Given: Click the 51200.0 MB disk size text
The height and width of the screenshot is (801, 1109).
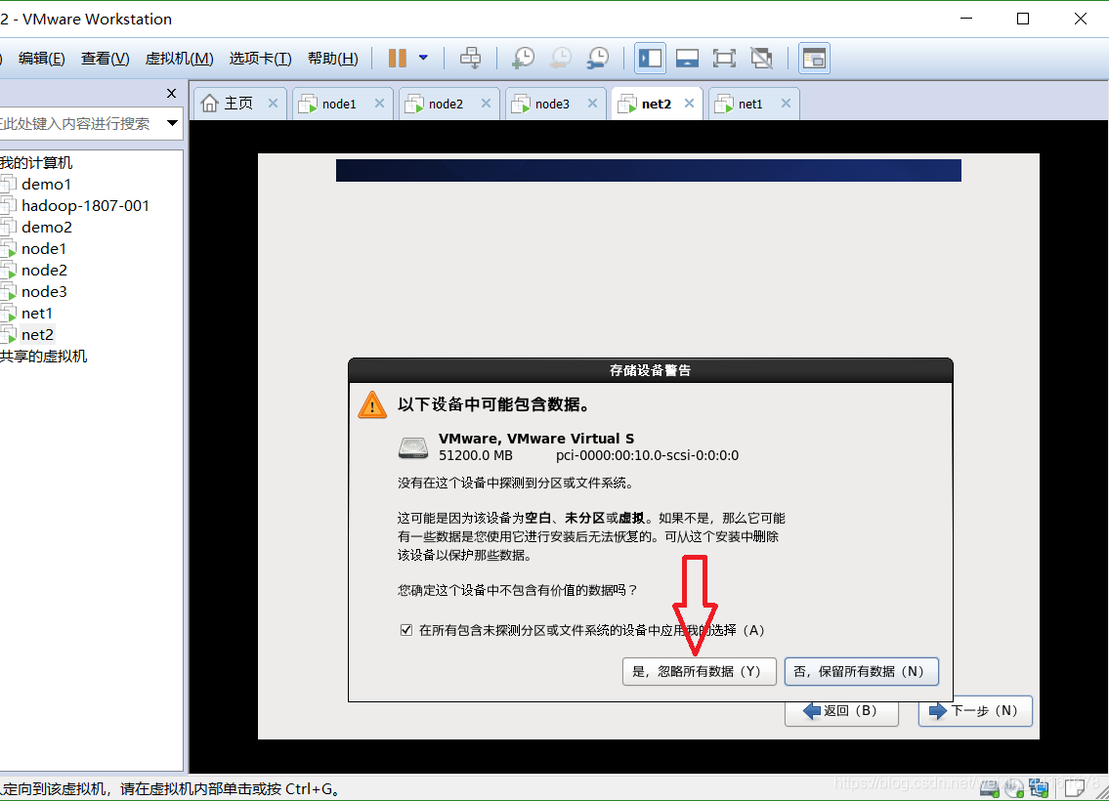Looking at the screenshot, I should pyautogui.click(x=475, y=456).
